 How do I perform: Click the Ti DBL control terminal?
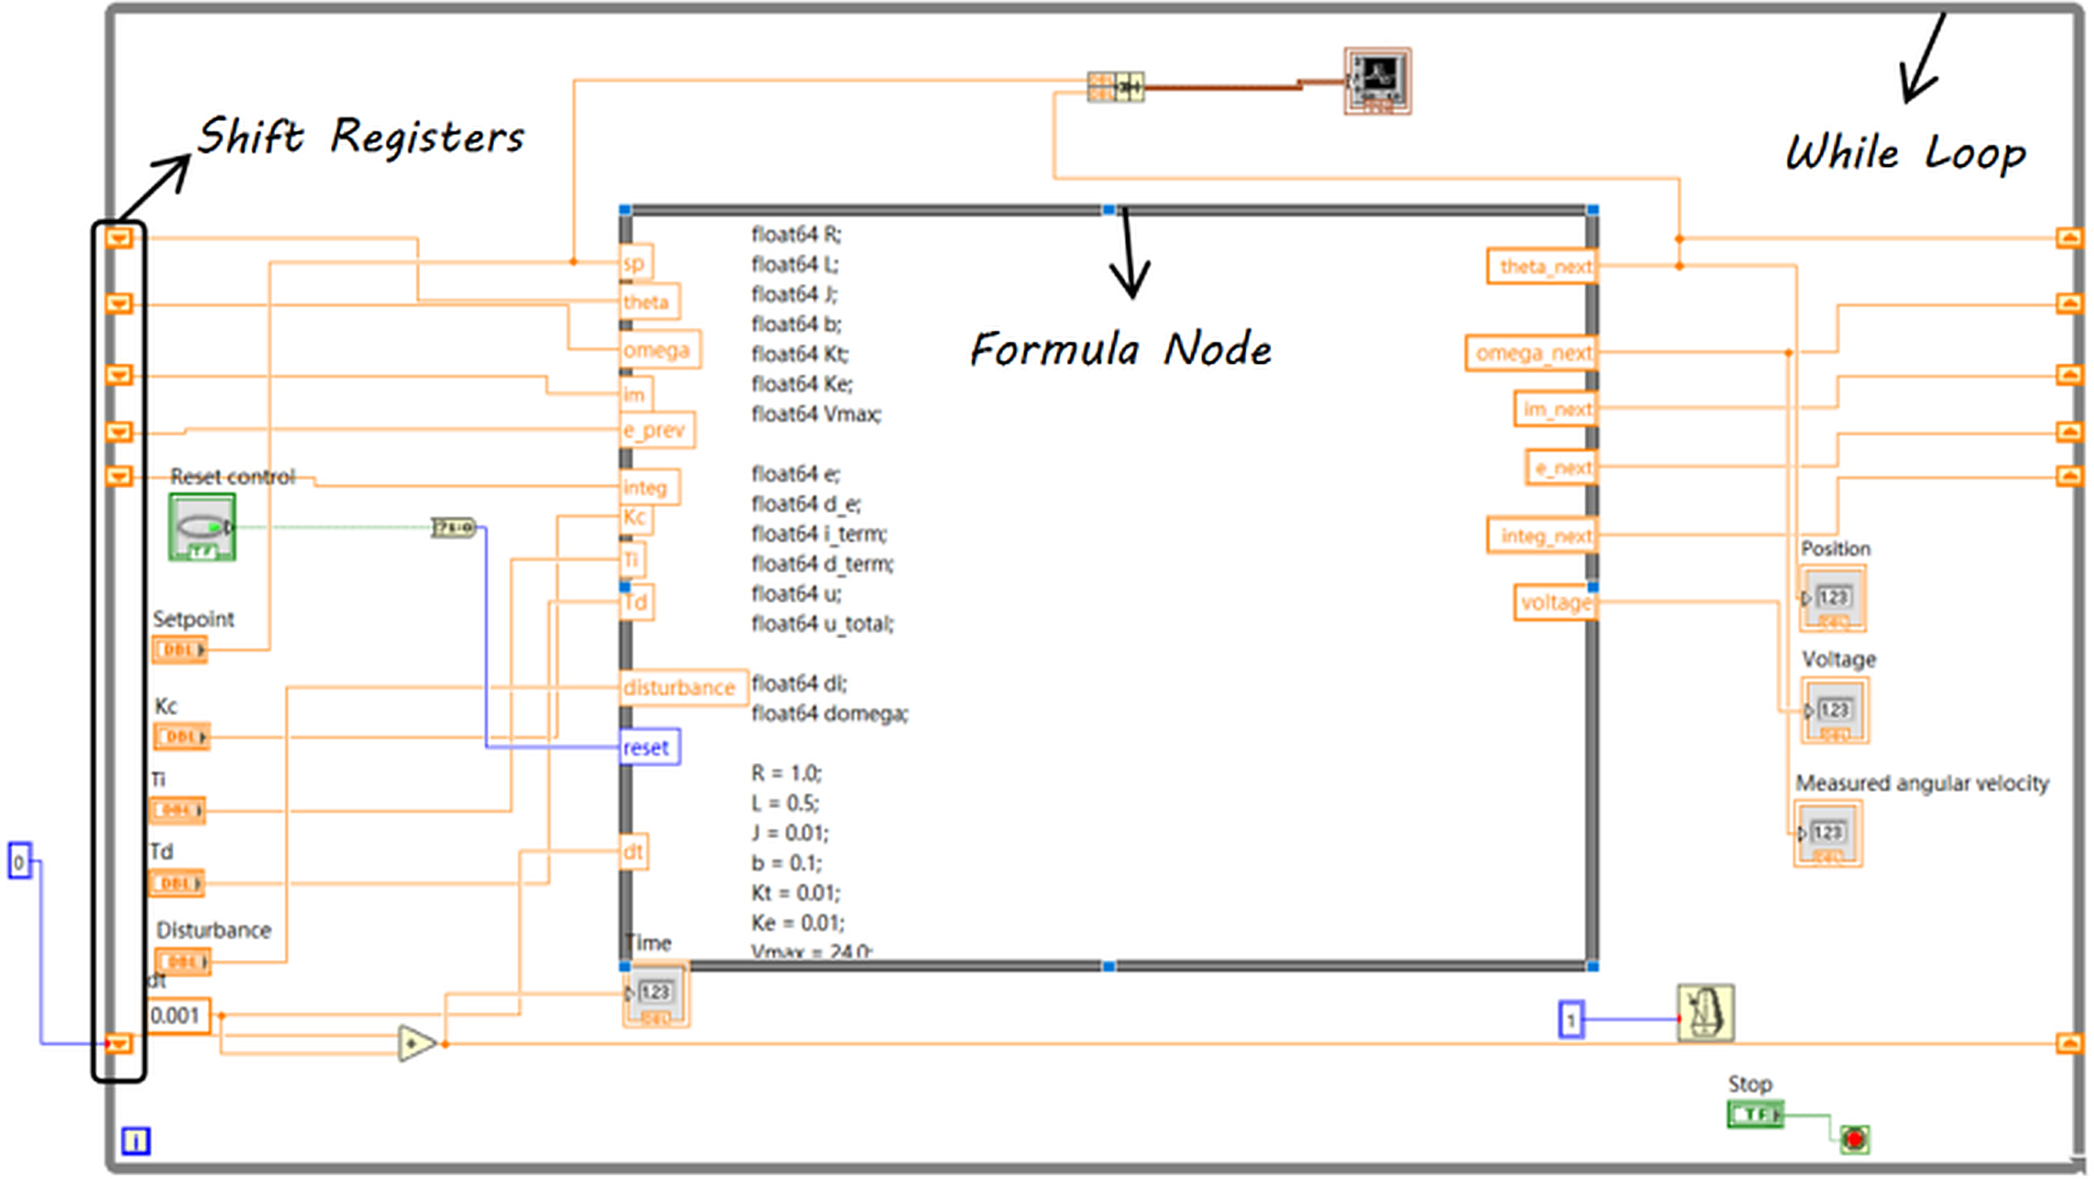[x=177, y=811]
